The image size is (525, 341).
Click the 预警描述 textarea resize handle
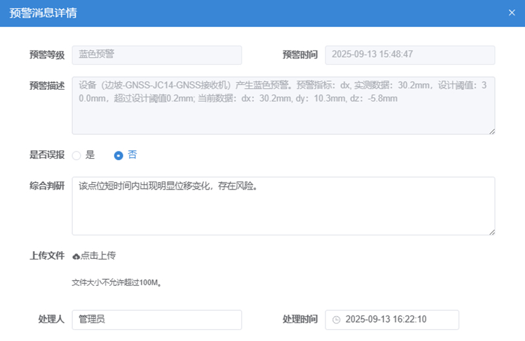click(492, 131)
